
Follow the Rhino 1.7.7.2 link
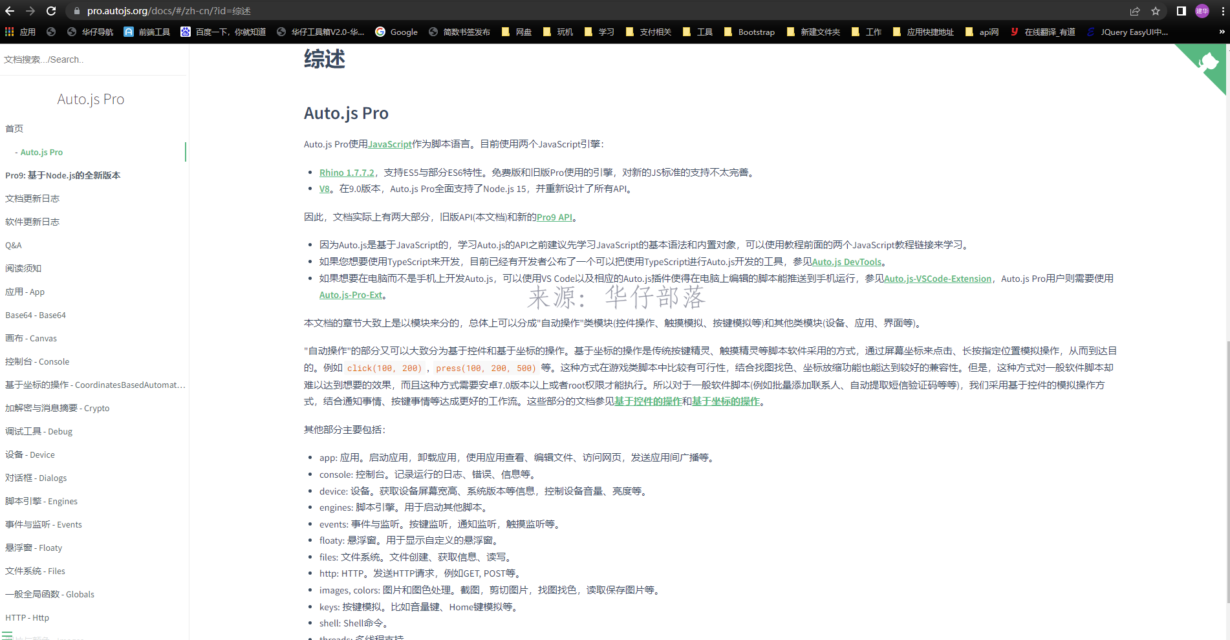pyautogui.click(x=347, y=173)
